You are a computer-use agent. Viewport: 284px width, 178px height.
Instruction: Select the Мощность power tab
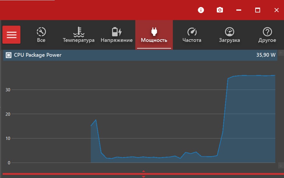point(154,35)
